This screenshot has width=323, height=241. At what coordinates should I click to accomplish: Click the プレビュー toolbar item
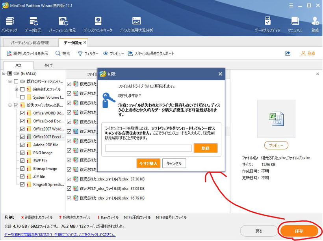[x=113, y=53]
